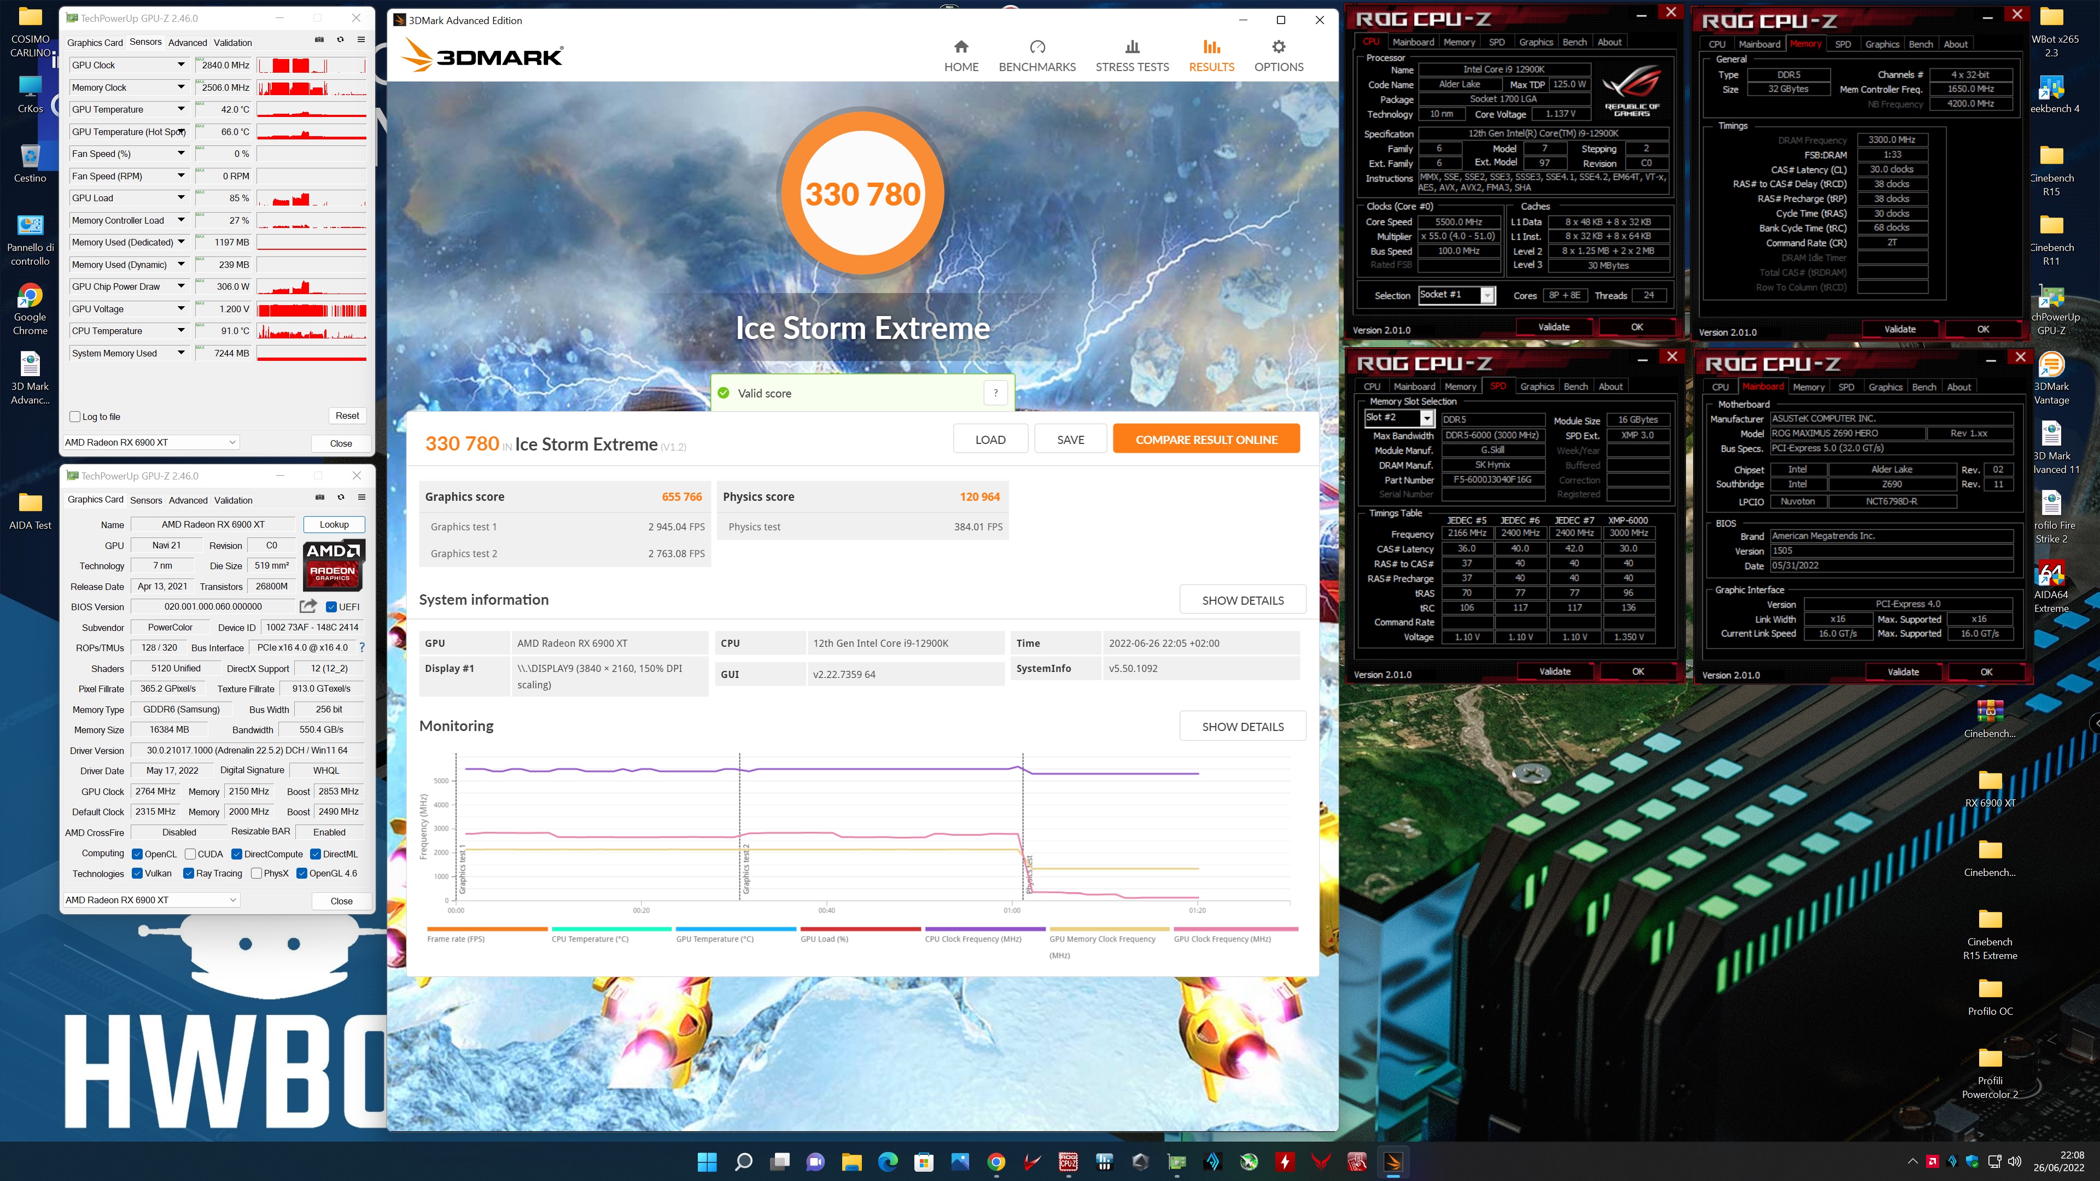Screen dimensions: 2100x1181
Task: Toggle Log to file checkbox
Action: (x=75, y=417)
